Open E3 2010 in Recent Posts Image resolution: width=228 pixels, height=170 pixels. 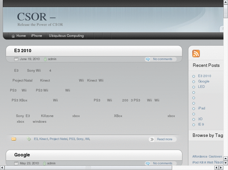pyautogui.click(x=204, y=76)
